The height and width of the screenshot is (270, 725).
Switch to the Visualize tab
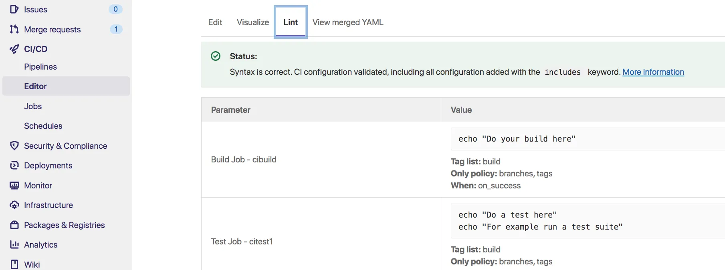point(253,22)
